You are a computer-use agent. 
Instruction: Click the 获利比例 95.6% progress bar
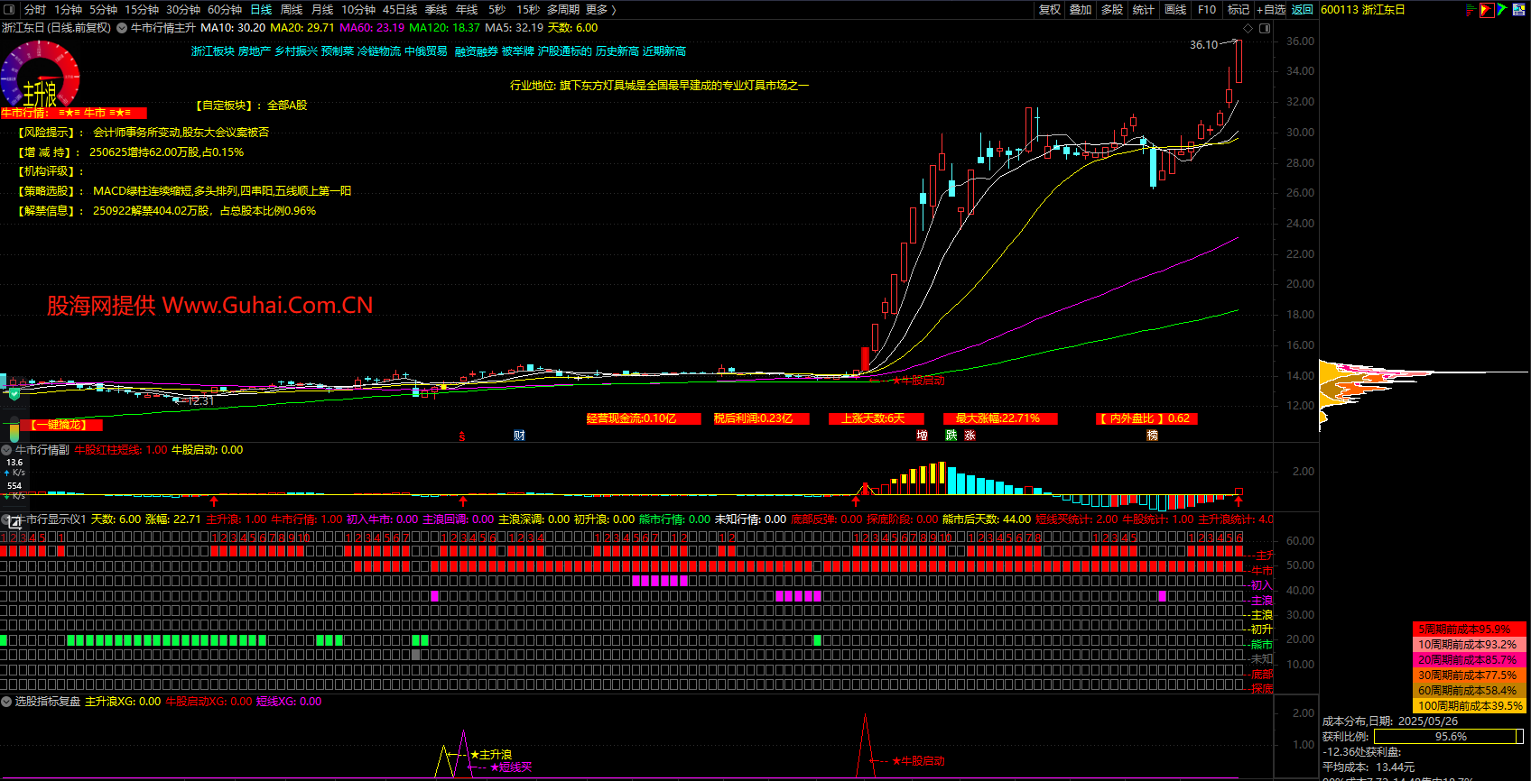(x=1449, y=737)
